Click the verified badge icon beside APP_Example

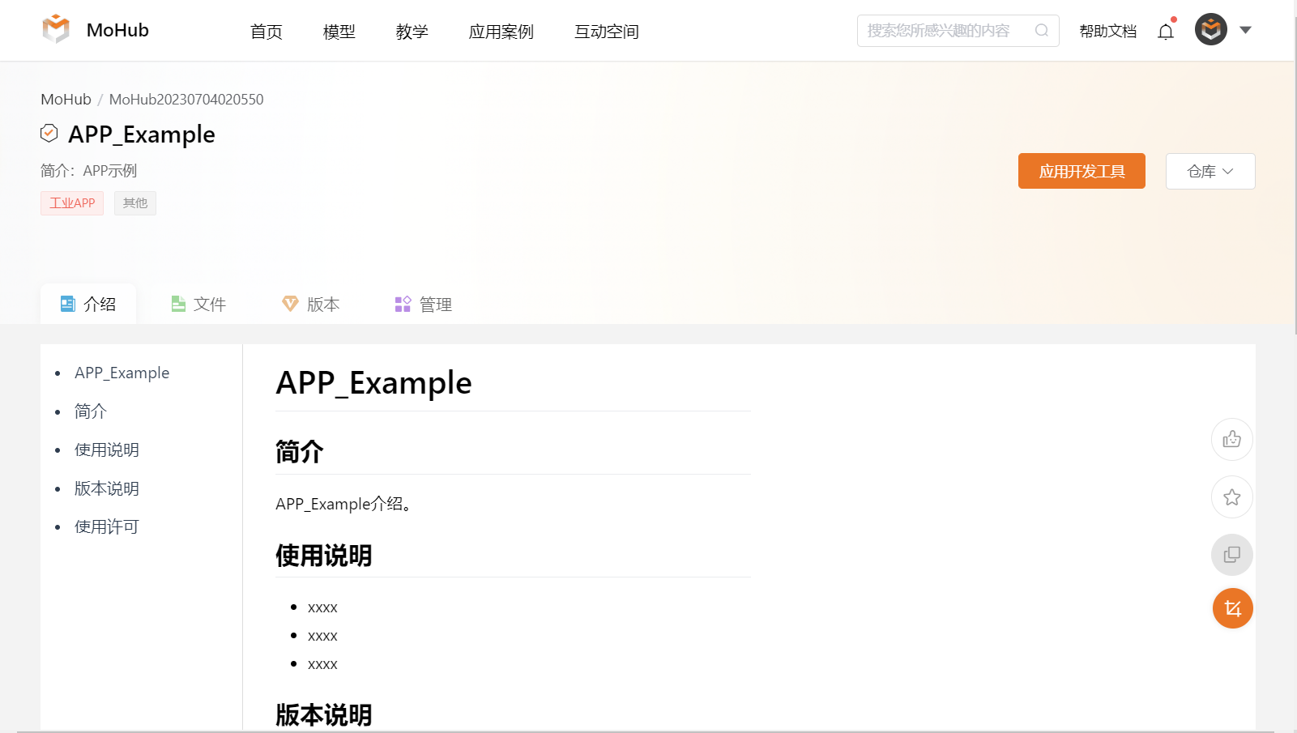(49, 133)
